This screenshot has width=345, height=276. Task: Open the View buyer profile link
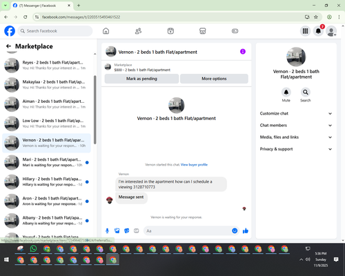pos(194,165)
